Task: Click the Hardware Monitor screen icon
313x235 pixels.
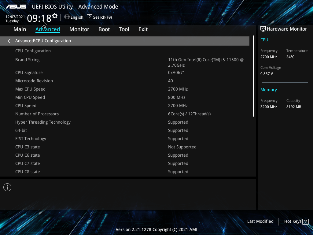Action: pyautogui.click(x=263, y=29)
